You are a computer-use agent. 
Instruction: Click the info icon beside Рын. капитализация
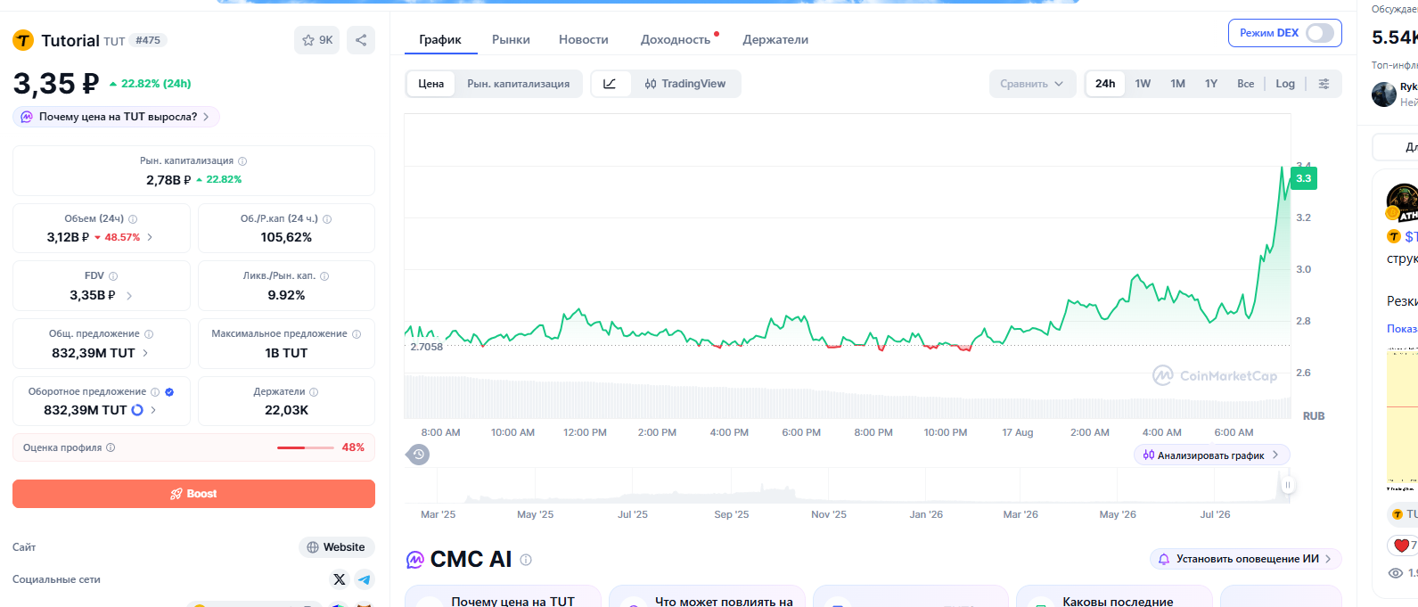click(x=242, y=161)
